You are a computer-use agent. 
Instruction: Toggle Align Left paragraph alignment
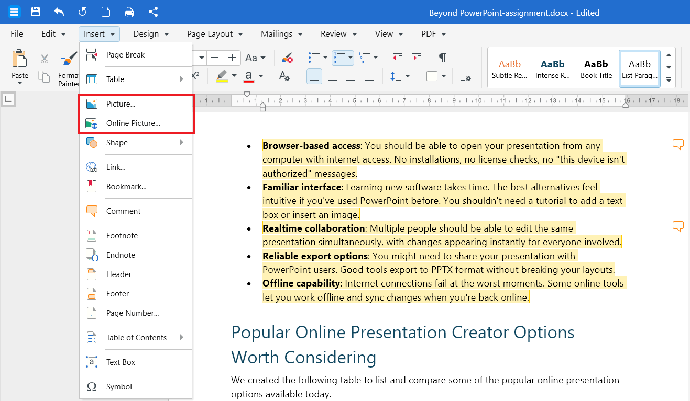pos(314,76)
